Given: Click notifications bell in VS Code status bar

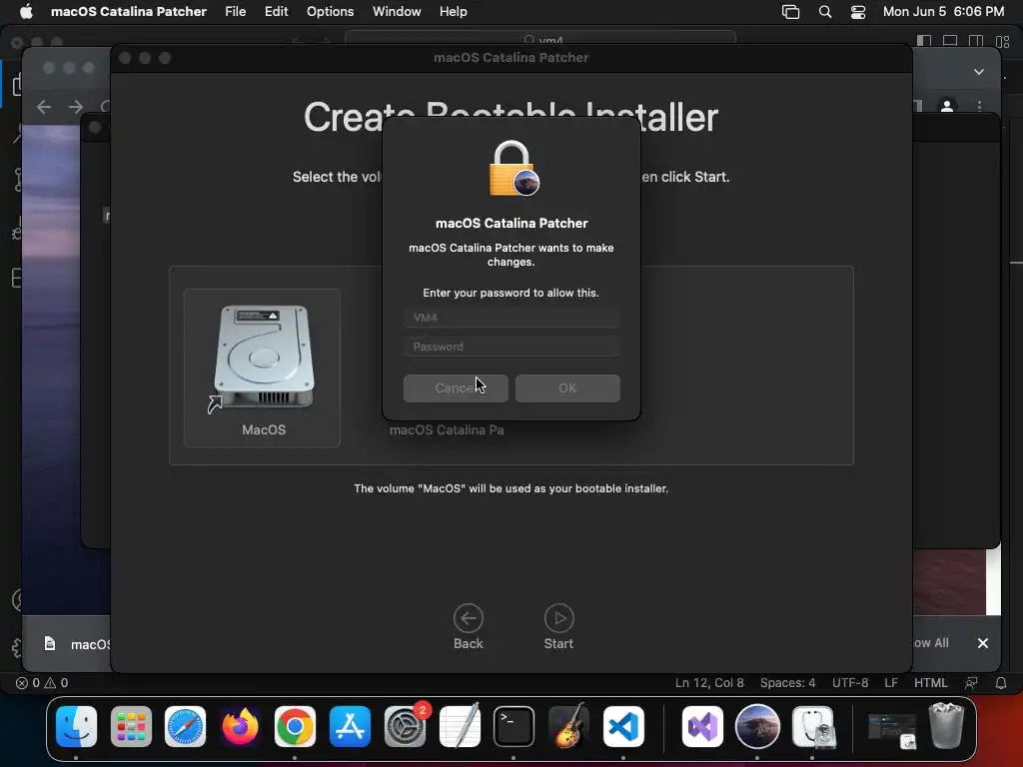Looking at the screenshot, I should tap(1001, 683).
